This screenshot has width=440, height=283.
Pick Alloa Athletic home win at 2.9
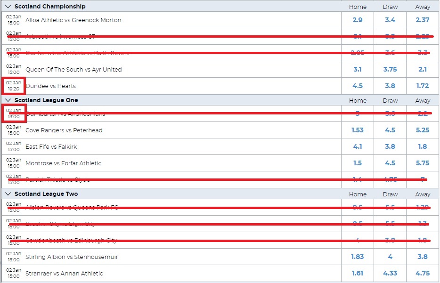(x=358, y=20)
